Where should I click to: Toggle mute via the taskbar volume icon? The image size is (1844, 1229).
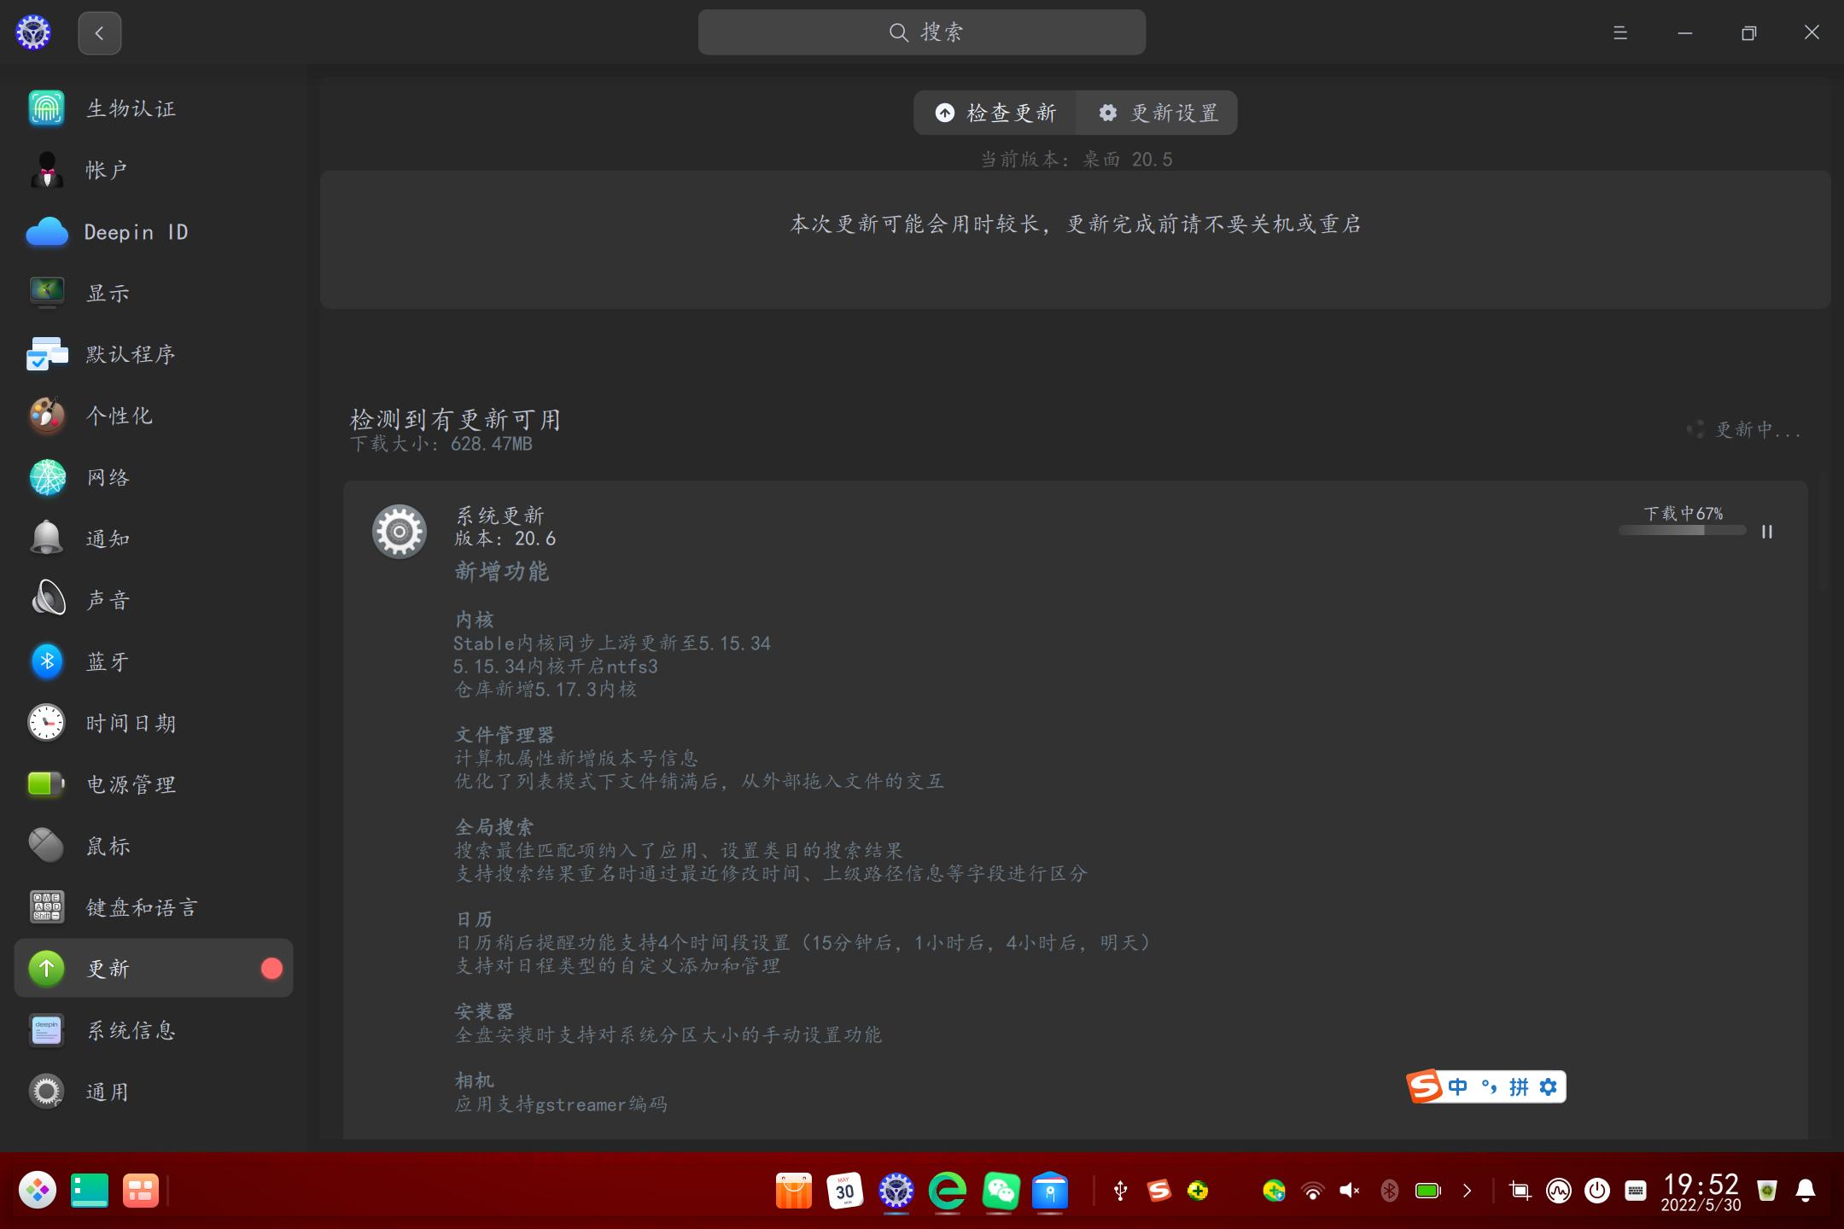pyautogui.click(x=1350, y=1190)
